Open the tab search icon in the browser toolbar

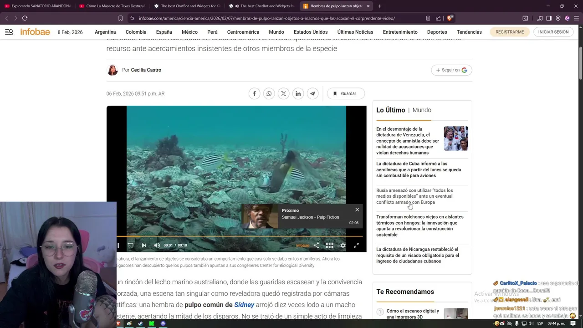[x=525, y=18]
